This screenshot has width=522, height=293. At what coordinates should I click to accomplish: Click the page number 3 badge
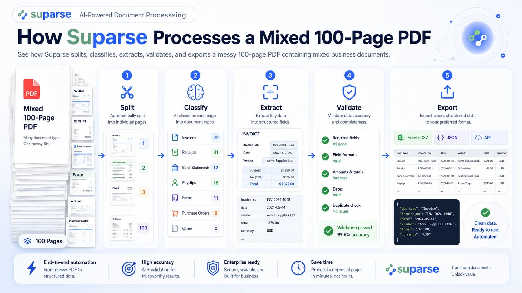[143, 192]
